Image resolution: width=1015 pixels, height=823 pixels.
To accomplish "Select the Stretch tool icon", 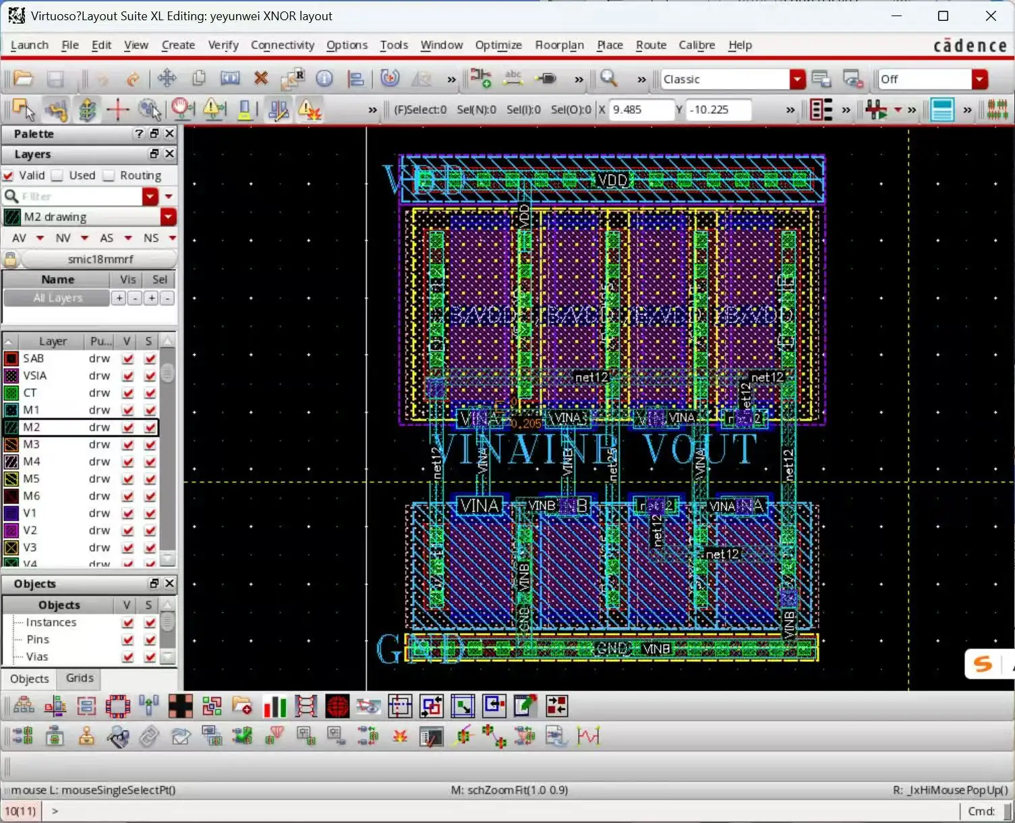I will 230,78.
